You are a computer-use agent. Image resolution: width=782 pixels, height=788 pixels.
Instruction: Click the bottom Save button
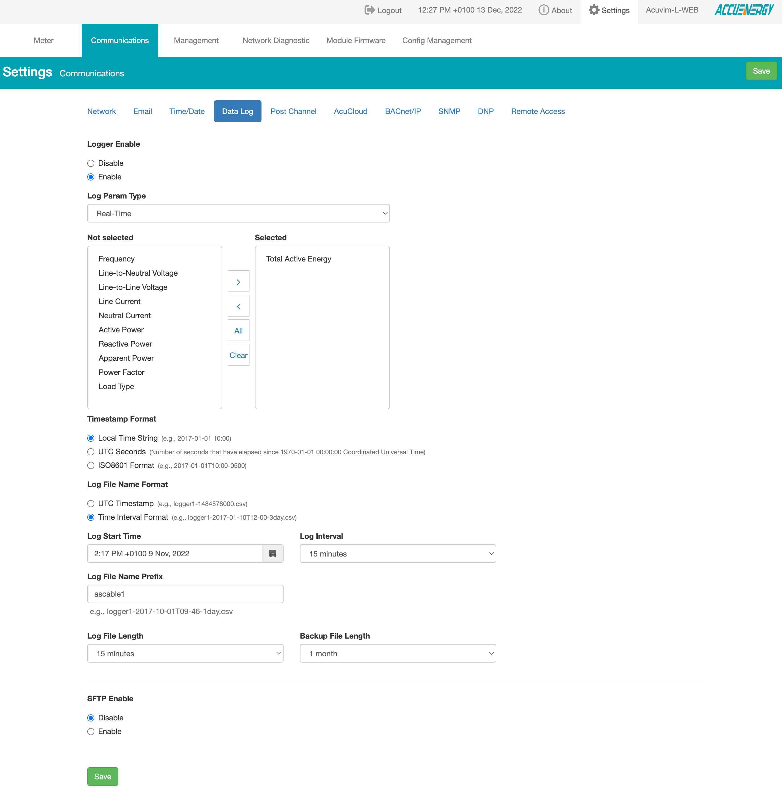[x=103, y=777]
